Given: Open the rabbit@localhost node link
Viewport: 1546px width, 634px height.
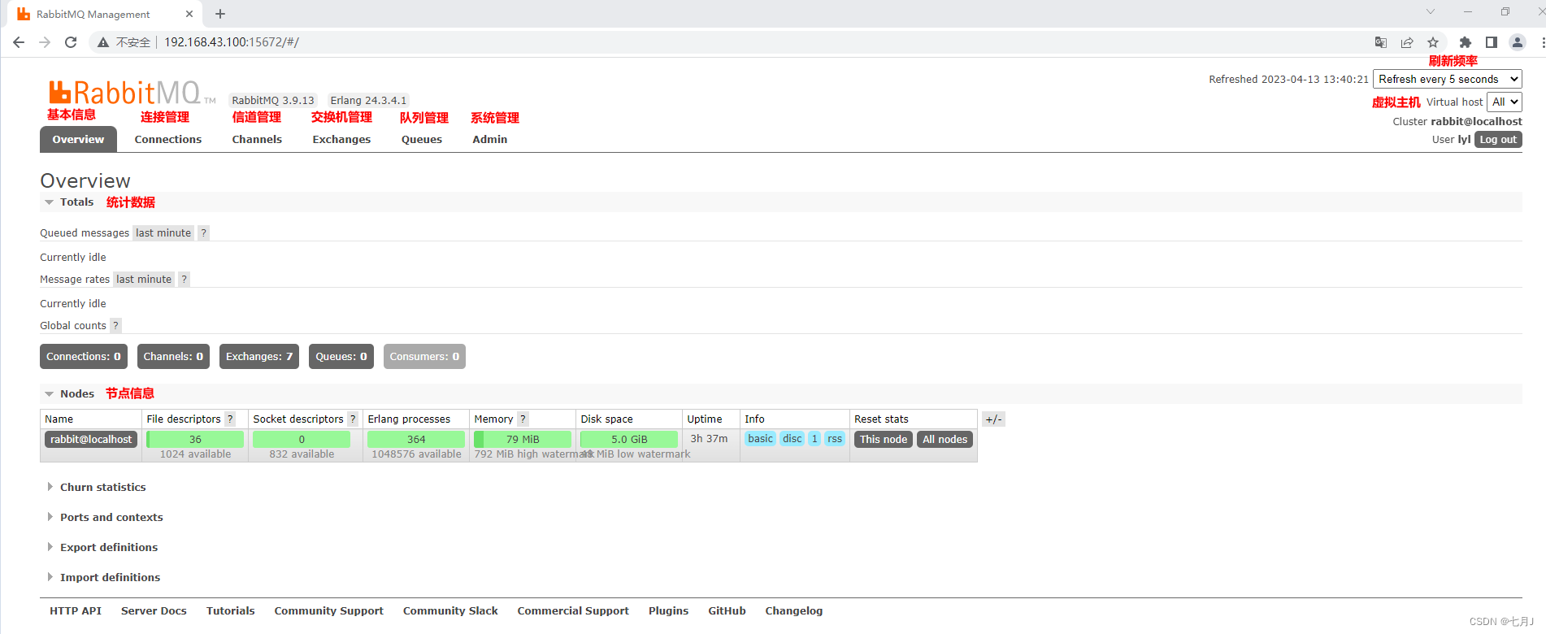Looking at the screenshot, I should pos(91,439).
